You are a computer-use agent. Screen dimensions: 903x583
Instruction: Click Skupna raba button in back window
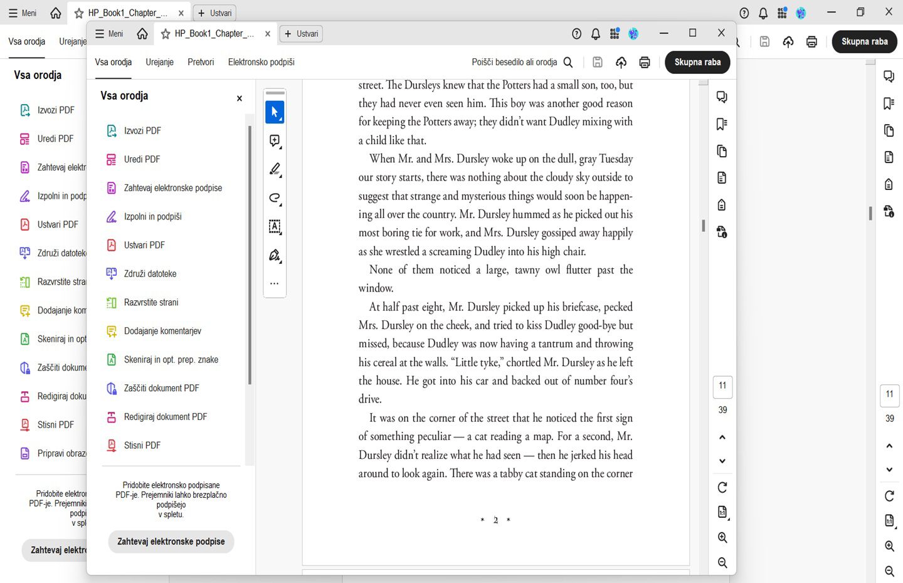point(864,42)
